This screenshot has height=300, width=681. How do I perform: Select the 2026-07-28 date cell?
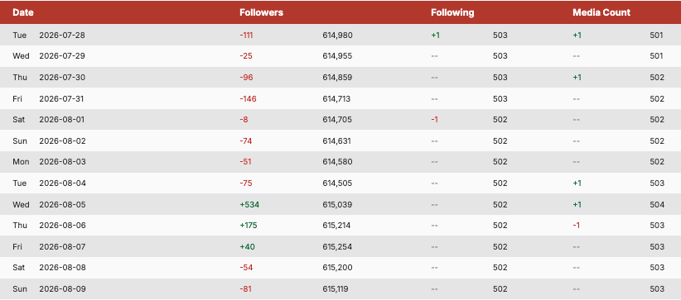tap(62, 35)
